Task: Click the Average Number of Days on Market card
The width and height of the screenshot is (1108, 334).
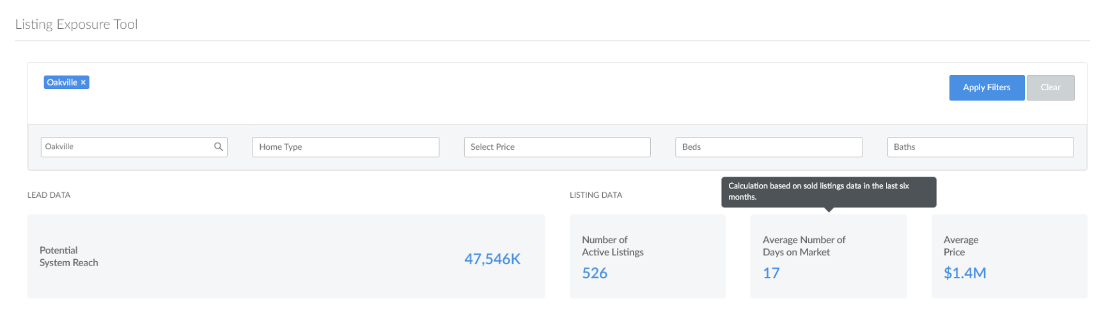Action: click(x=829, y=257)
